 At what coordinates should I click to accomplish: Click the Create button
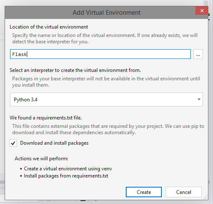click(x=144, y=192)
